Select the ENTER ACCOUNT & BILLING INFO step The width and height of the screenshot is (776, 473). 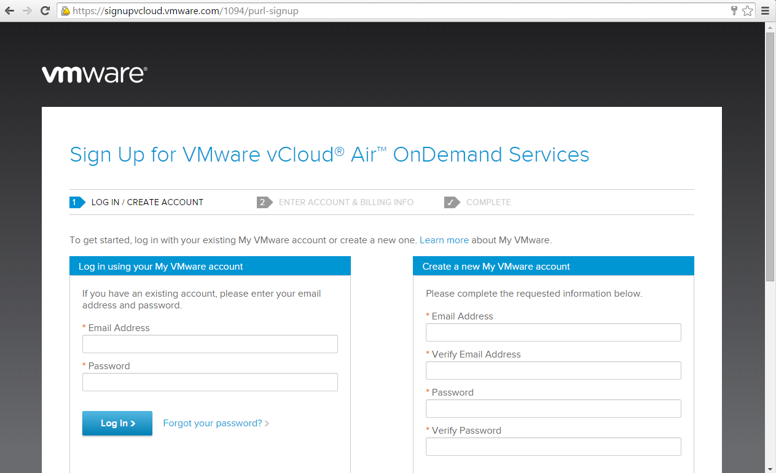pos(346,202)
